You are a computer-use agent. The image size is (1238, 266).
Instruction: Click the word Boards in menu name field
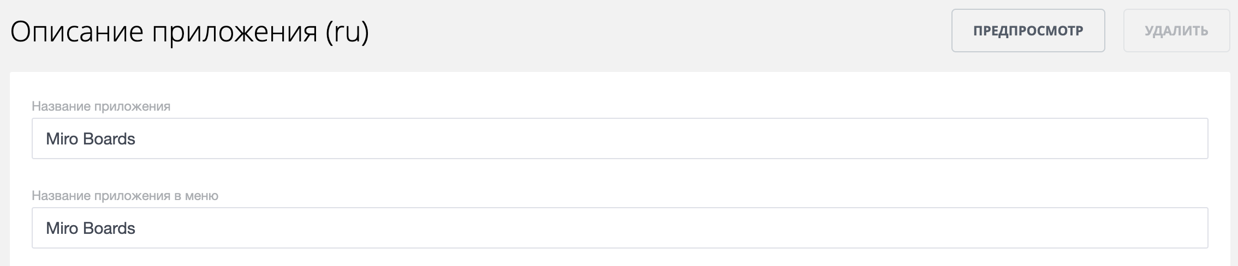pos(109,228)
